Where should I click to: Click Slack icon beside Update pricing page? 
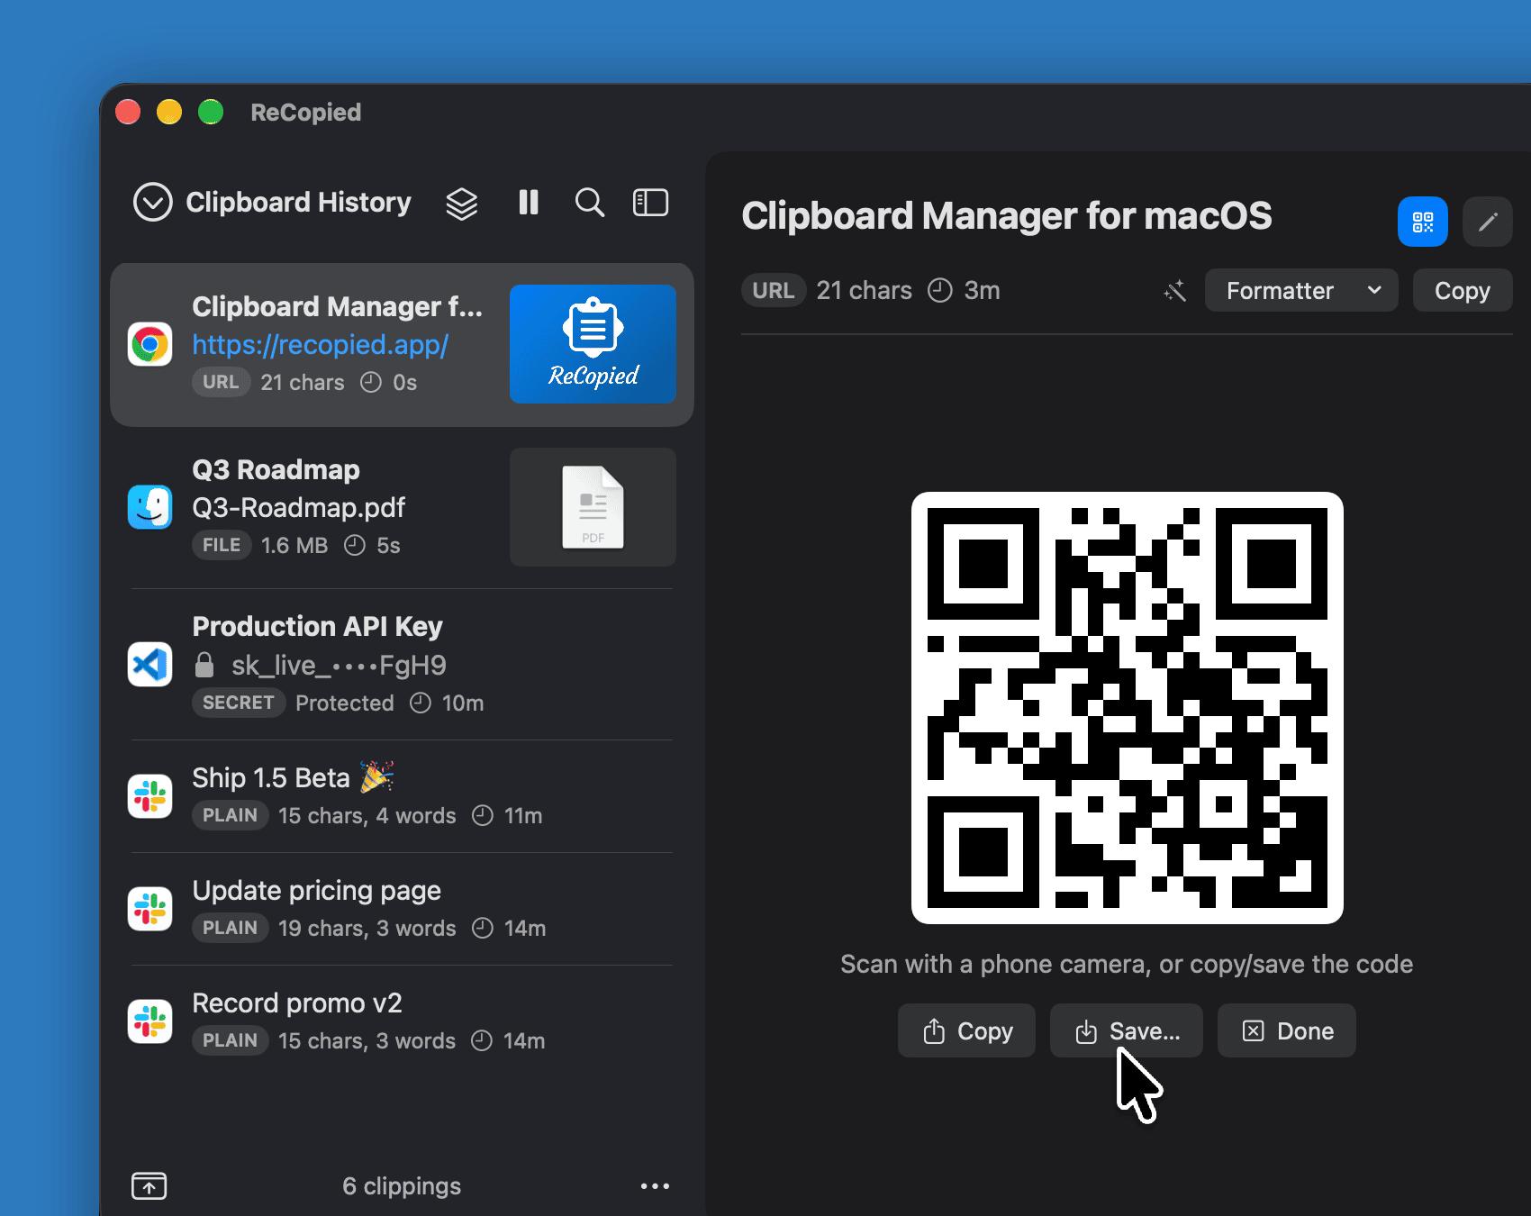click(149, 909)
